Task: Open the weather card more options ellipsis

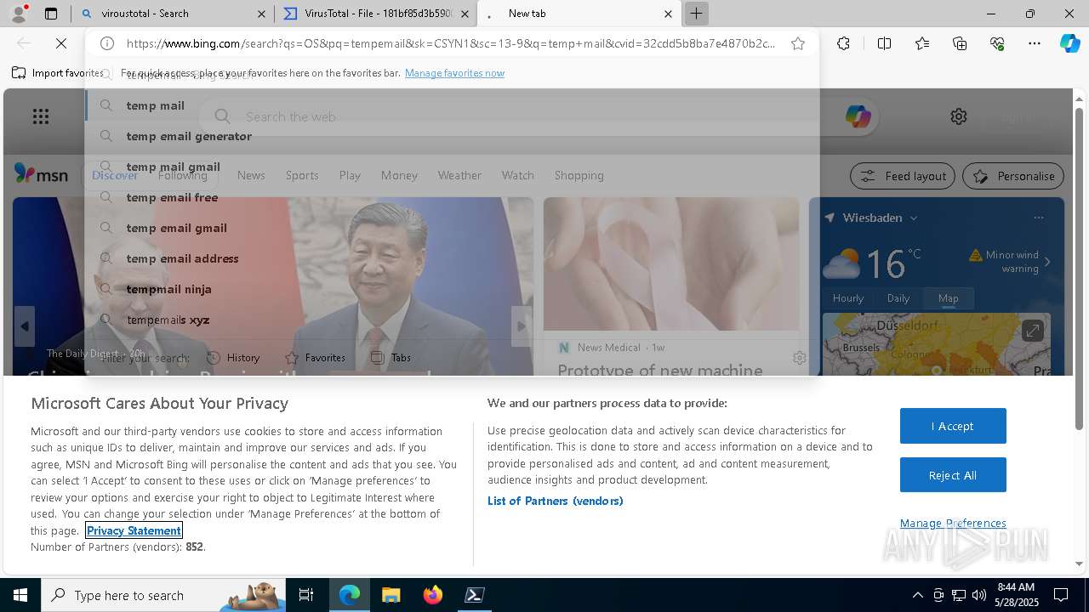Action: 1038,218
